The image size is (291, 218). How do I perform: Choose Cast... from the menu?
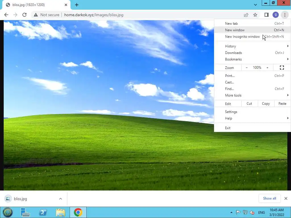[252, 82]
